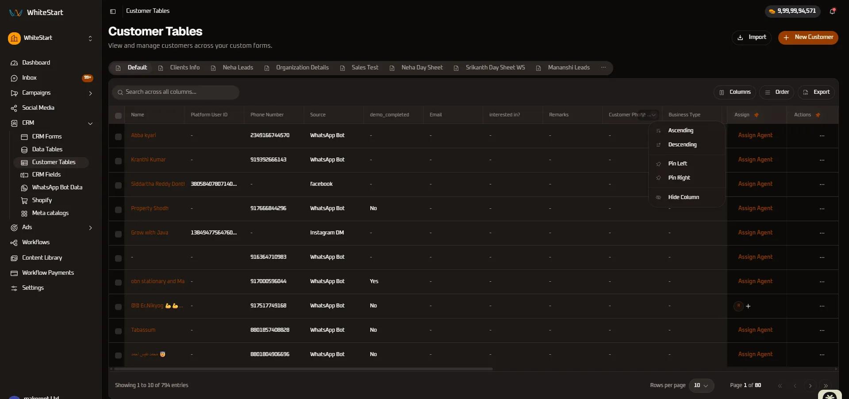The height and width of the screenshot is (399, 849).
Task: Toggle the sidebar panel icon
Action: click(x=113, y=12)
